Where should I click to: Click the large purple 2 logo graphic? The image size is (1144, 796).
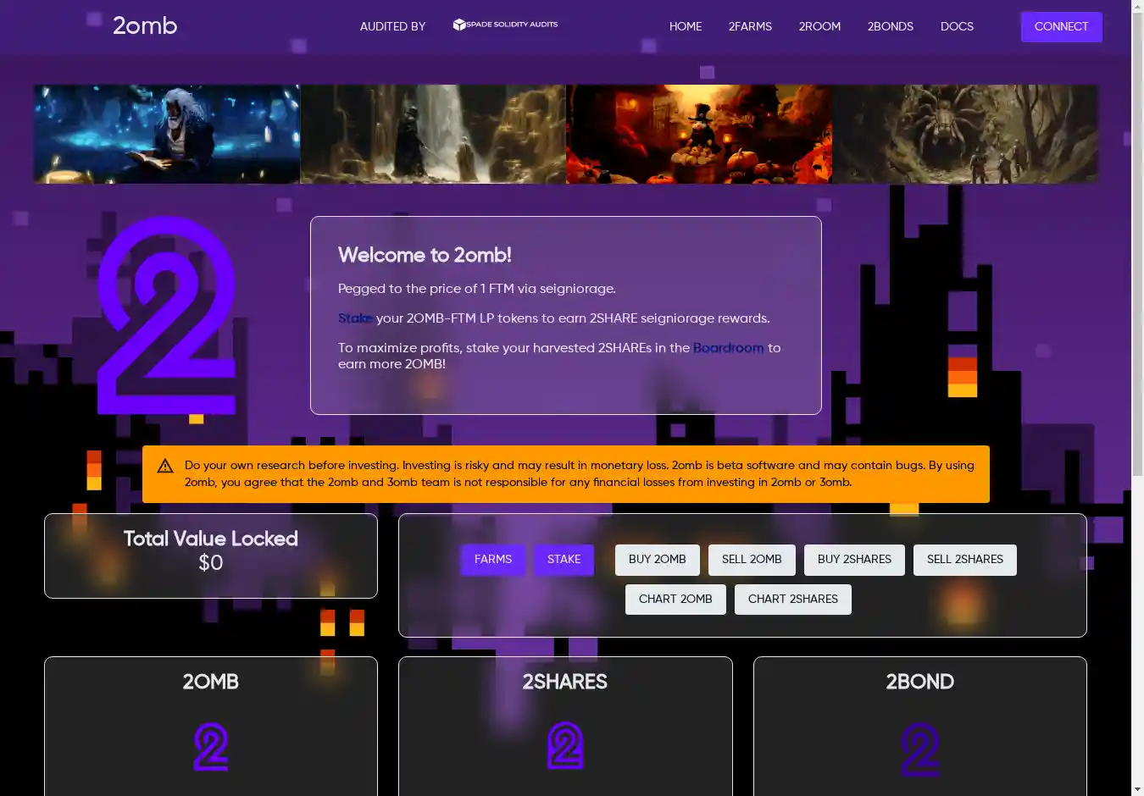point(167,315)
